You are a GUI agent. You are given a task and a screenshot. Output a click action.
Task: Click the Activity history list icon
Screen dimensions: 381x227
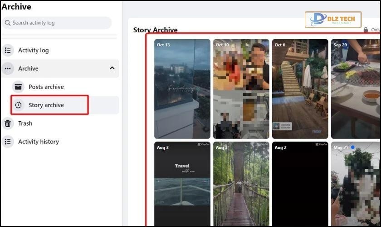click(8, 142)
